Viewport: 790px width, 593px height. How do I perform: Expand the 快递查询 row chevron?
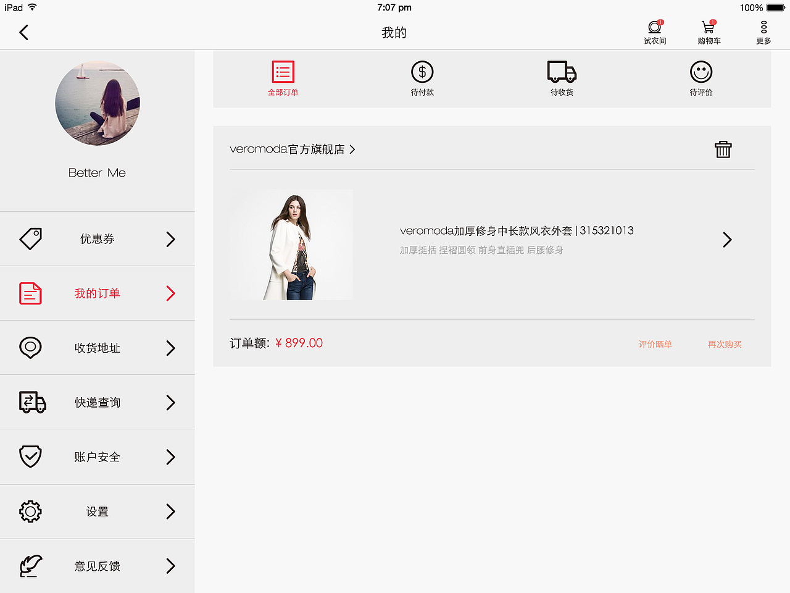(171, 402)
